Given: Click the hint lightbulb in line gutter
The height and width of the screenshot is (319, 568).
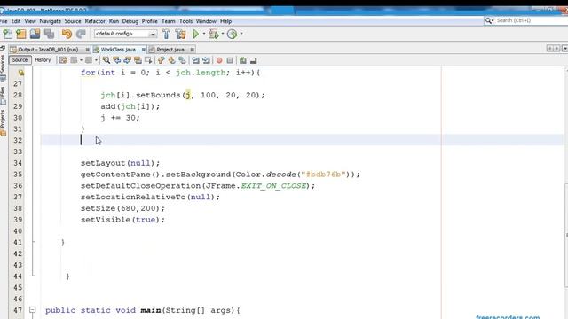Looking at the screenshot, I should click(21, 73).
